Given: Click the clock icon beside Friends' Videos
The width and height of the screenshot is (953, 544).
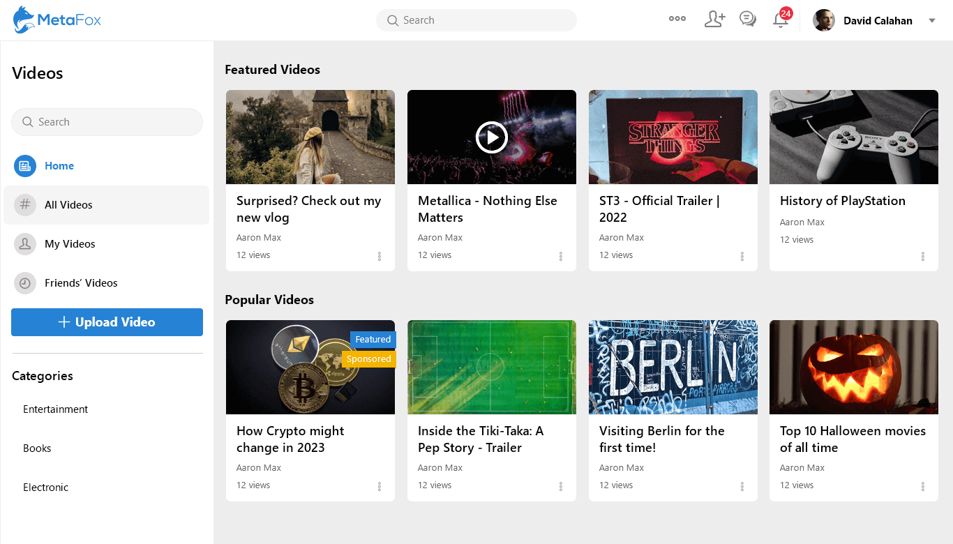Looking at the screenshot, I should coord(25,282).
